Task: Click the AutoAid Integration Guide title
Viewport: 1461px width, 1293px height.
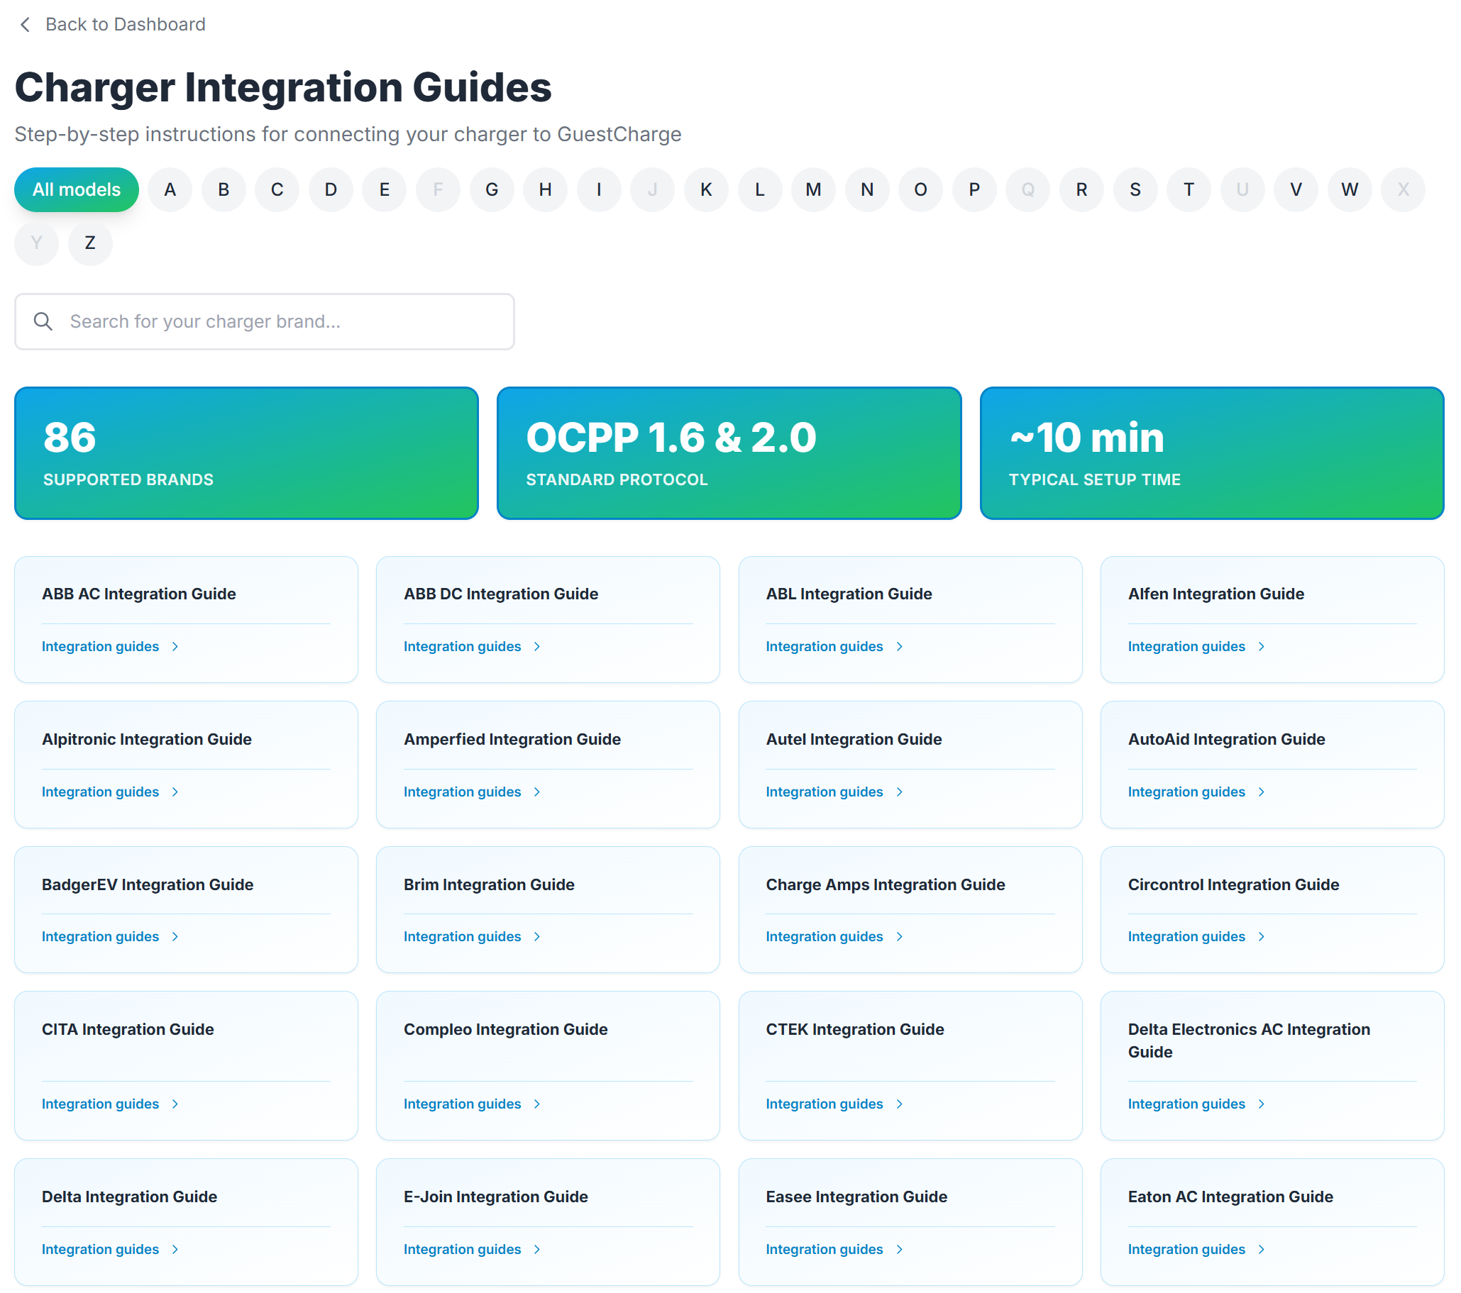Action: pos(1227,739)
